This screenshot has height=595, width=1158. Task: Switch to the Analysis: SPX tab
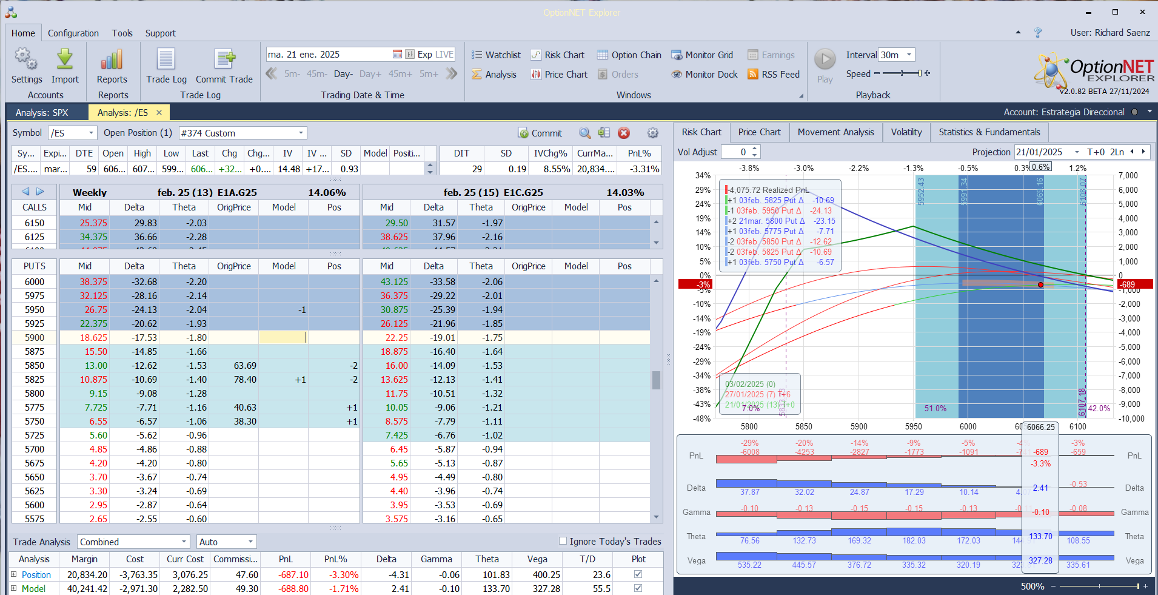tap(42, 113)
